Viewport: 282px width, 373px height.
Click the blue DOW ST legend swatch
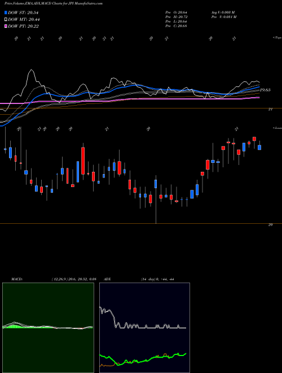6,12
